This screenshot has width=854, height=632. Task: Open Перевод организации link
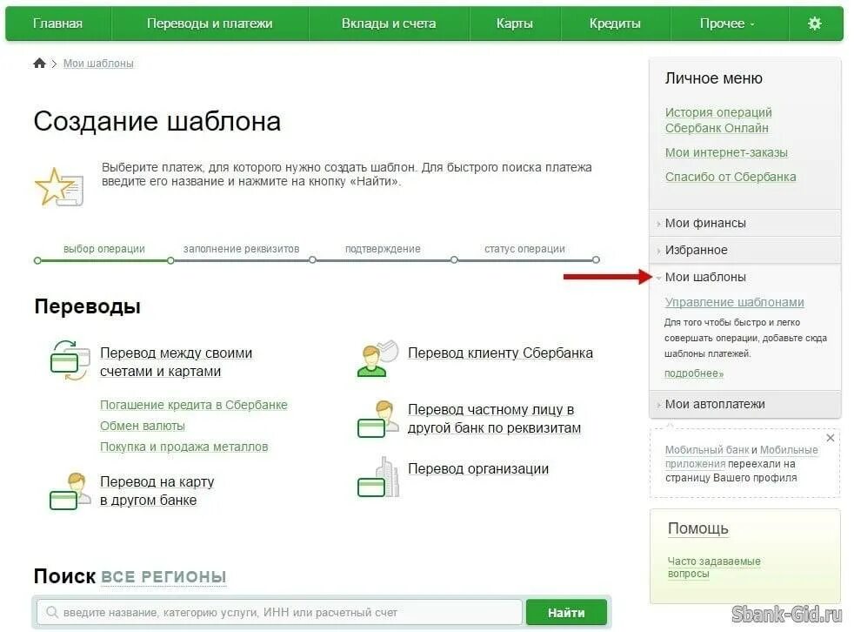point(478,469)
